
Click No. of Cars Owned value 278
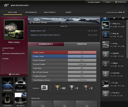tap(82, 72)
